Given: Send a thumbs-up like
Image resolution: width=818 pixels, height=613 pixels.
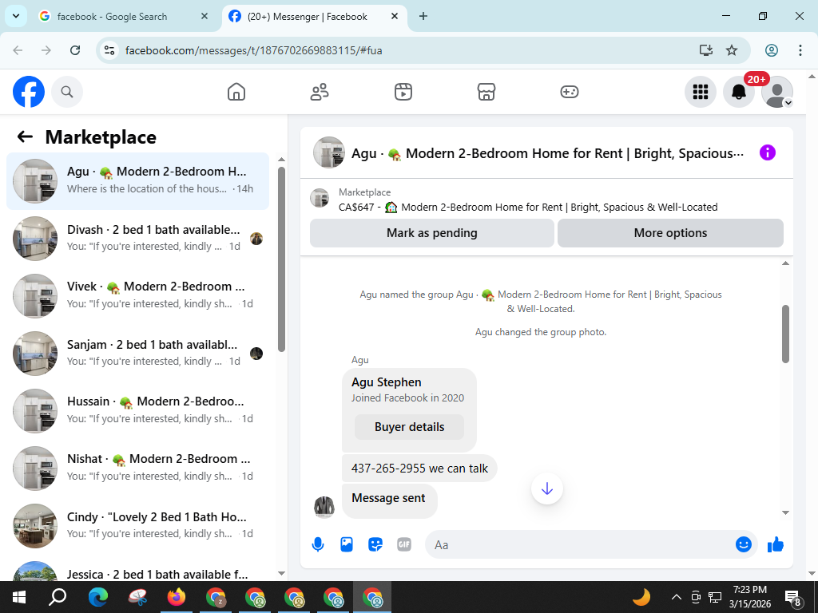Looking at the screenshot, I should tap(776, 544).
